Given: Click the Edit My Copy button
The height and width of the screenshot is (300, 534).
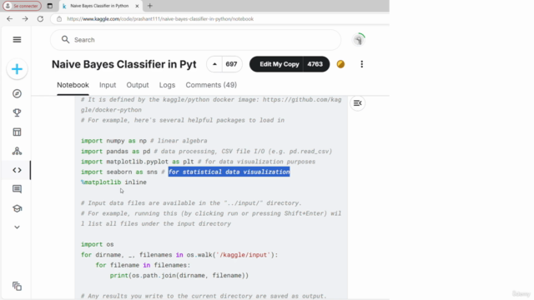Looking at the screenshot, I should [x=280, y=64].
